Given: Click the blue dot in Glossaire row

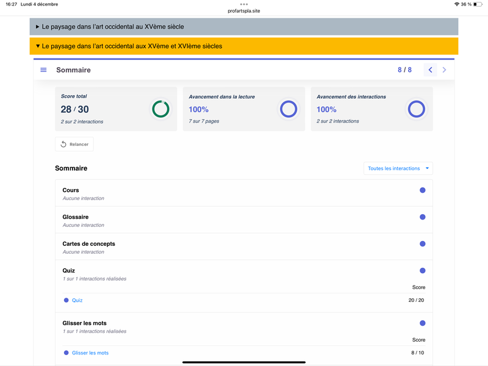Looking at the screenshot, I should click(x=422, y=217).
